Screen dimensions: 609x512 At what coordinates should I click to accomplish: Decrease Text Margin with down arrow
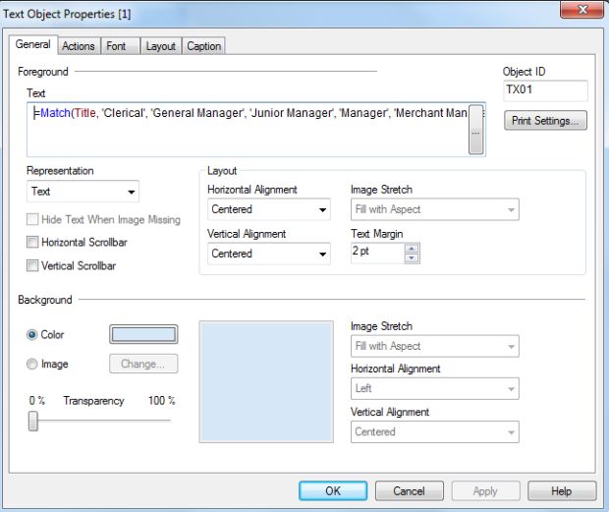(413, 258)
